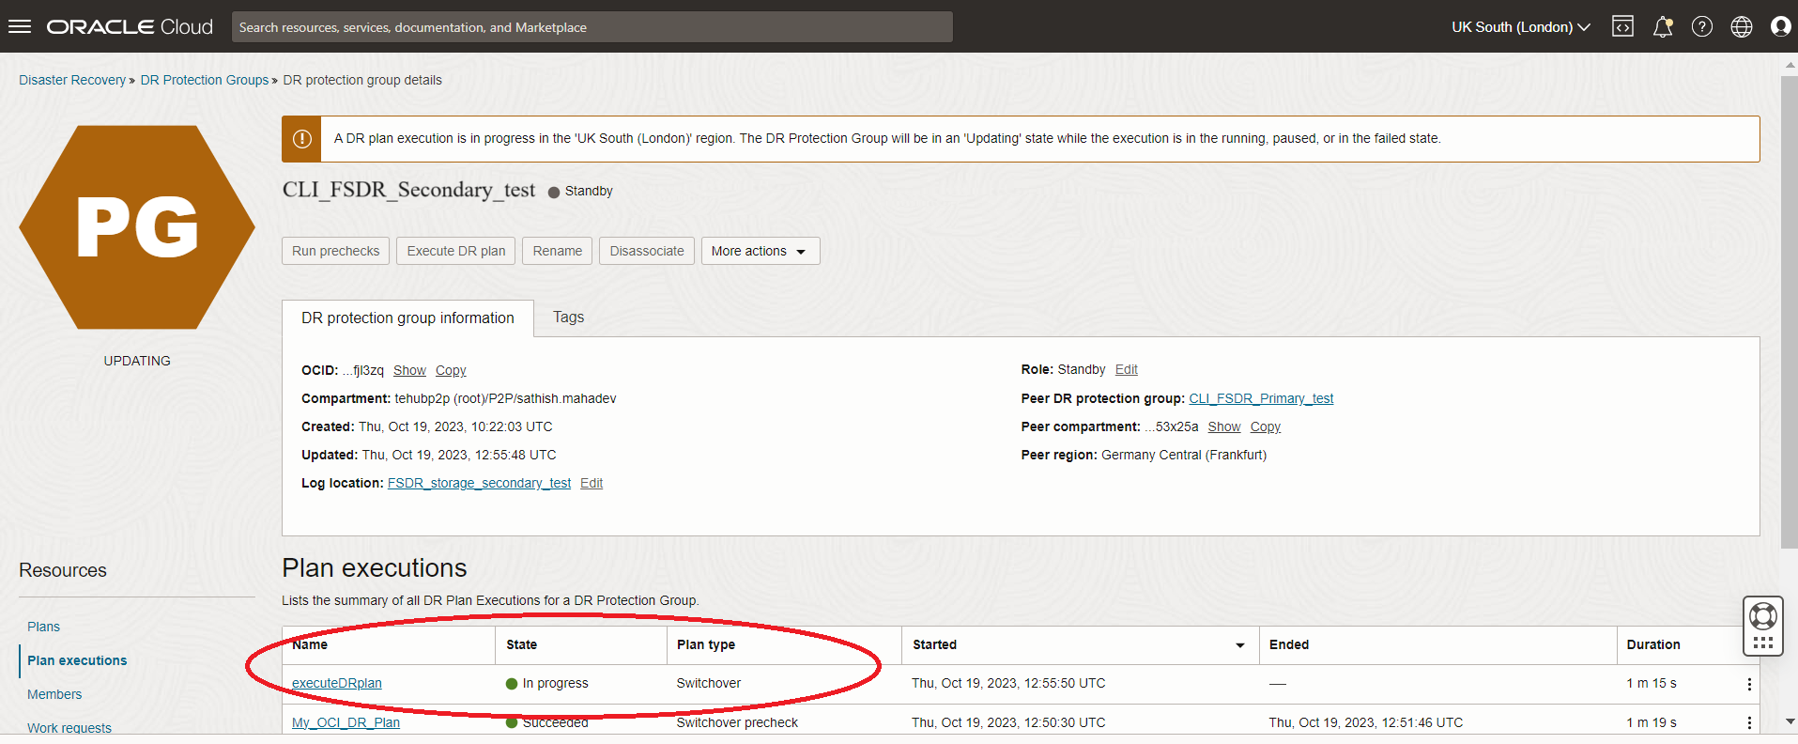Edit the Standby role
1798x744 pixels.
pyautogui.click(x=1127, y=369)
